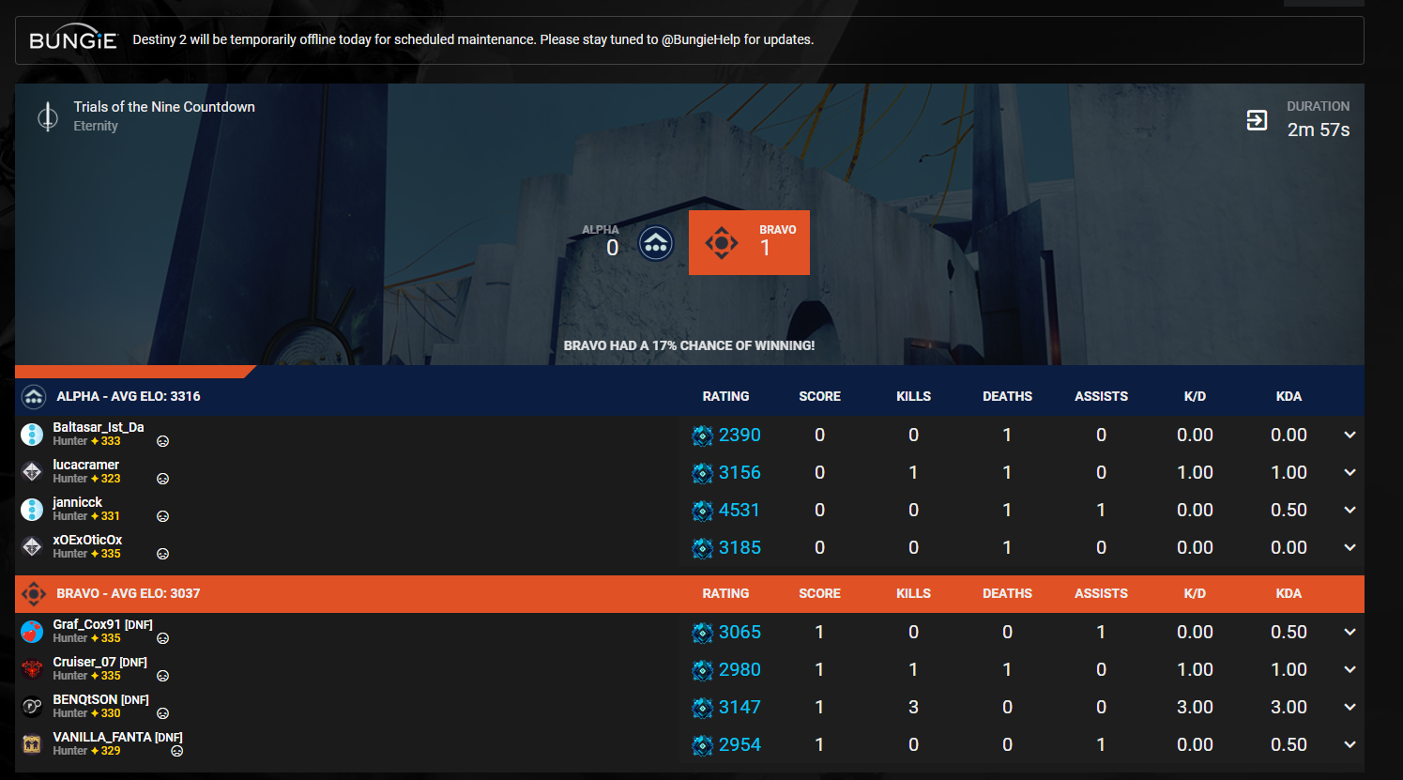The image size is (1403, 780).
Task: Expand jannicck's row with the chevron
Action: (x=1350, y=510)
